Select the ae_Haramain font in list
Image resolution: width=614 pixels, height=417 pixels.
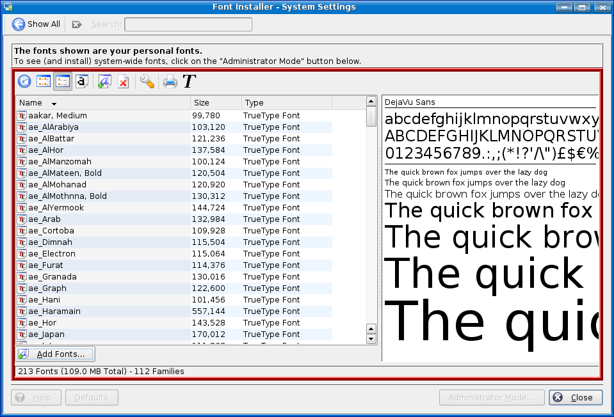(54, 311)
